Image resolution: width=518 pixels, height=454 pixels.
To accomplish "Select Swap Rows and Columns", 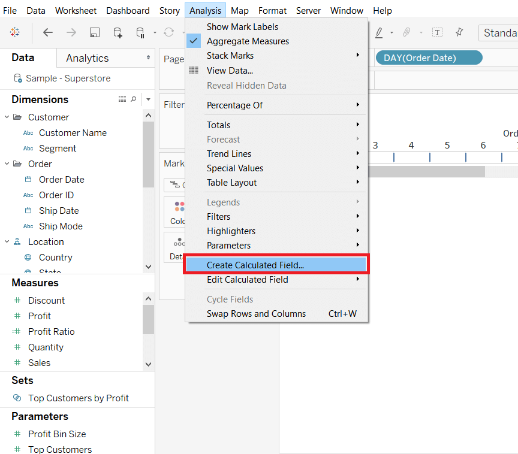I will tap(277, 313).
